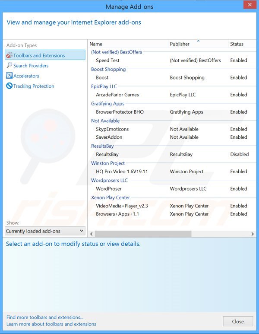Close the Manage Add-ons window with X
259x334 pixels.
click(x=250, y=4)
